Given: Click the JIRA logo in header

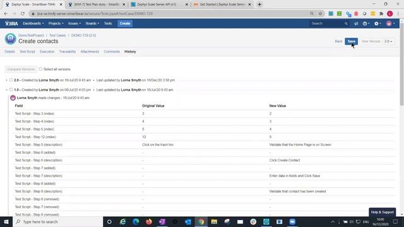Looking at the screenshot, I should click(x=11, y=23).
